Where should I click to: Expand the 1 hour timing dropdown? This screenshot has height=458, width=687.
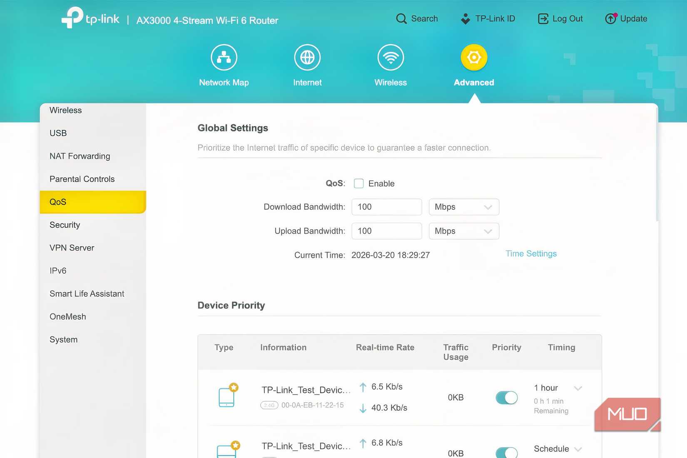pos(578,388)
